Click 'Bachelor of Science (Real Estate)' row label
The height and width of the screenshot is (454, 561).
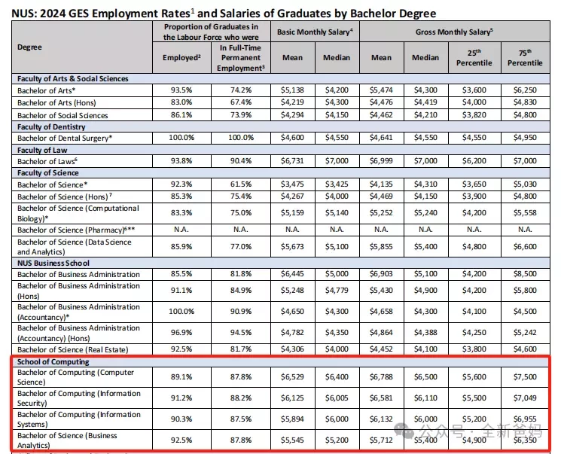[x=72, y=349]
